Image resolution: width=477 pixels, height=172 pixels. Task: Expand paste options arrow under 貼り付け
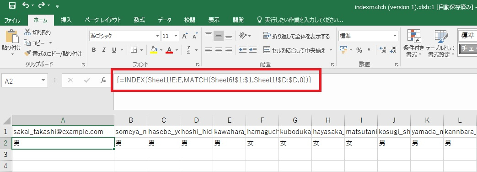pos(12,54)
